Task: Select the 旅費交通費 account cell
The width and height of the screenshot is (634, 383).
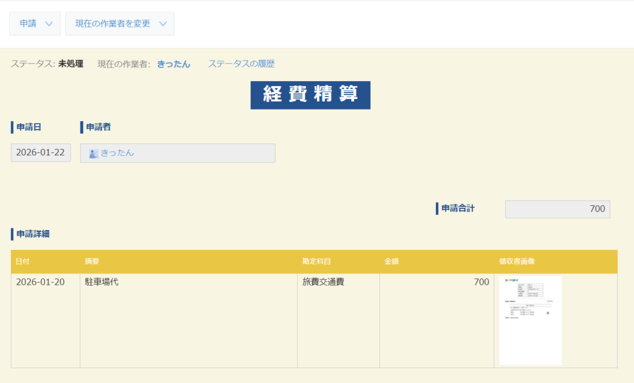Action: (x=323, y=282)
